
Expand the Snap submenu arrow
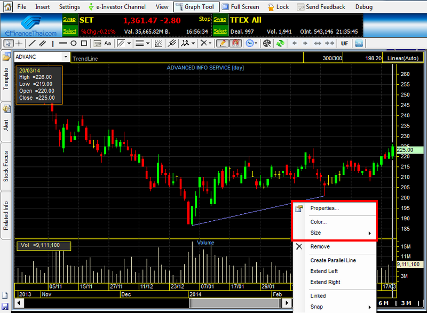coord(369,307)
